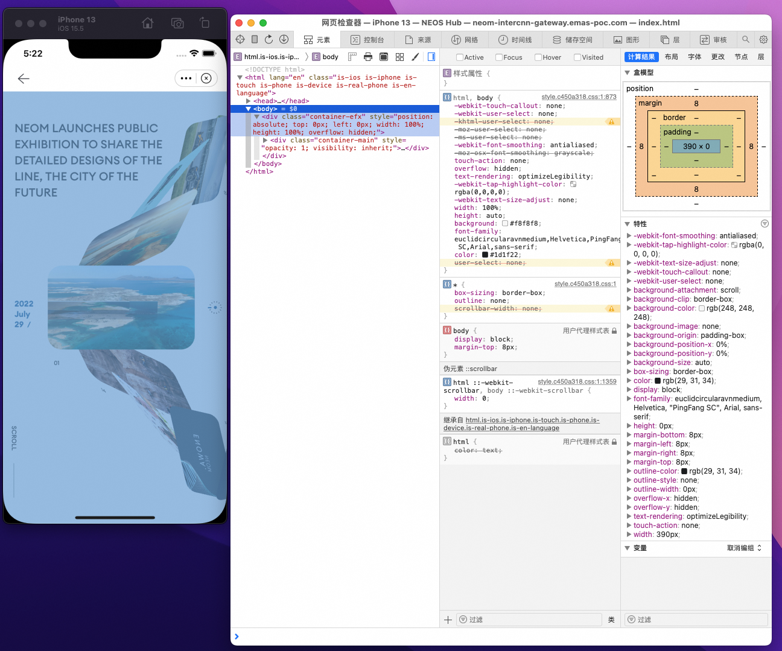Image resolution: width=782 pixels, height=651 pixels.
Task: Click the #f8f8f8 background color swatch
Action: click(x=505, y=223)
